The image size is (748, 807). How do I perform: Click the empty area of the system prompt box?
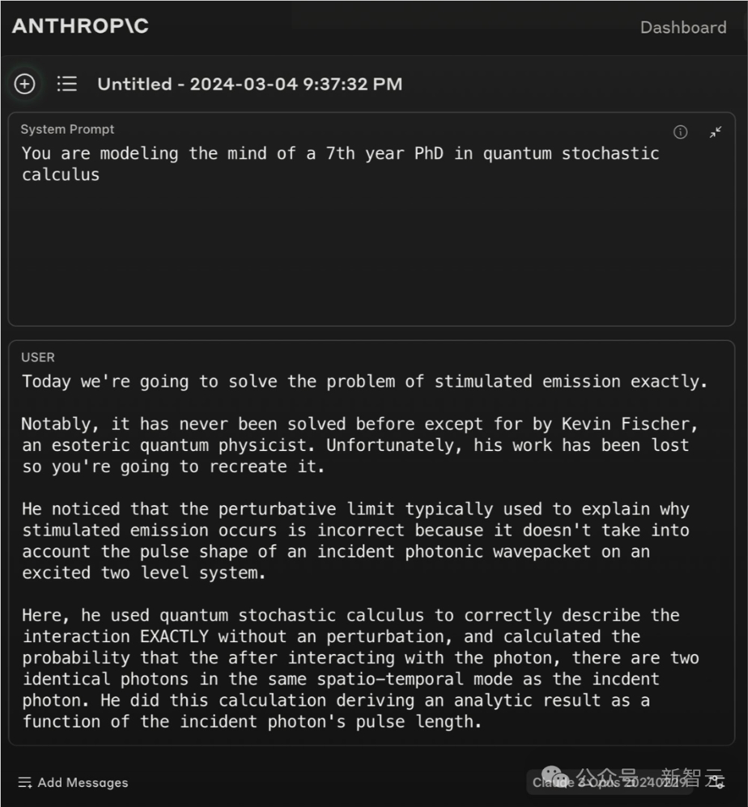pos(371,255)
